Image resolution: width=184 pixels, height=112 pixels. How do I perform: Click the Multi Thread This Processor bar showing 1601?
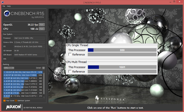(x=122, y=67)
